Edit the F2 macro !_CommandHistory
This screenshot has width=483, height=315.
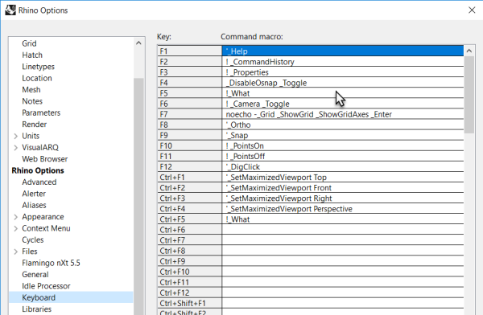tap(343, 62)
